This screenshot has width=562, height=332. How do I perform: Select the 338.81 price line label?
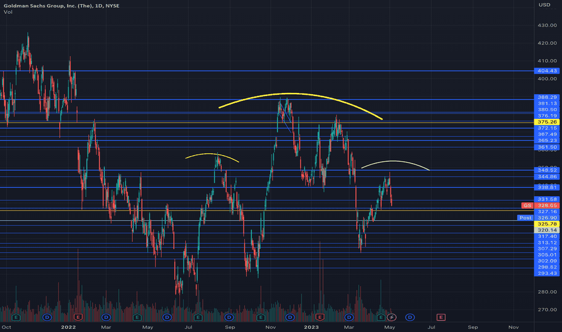click(x=547, y=187)
